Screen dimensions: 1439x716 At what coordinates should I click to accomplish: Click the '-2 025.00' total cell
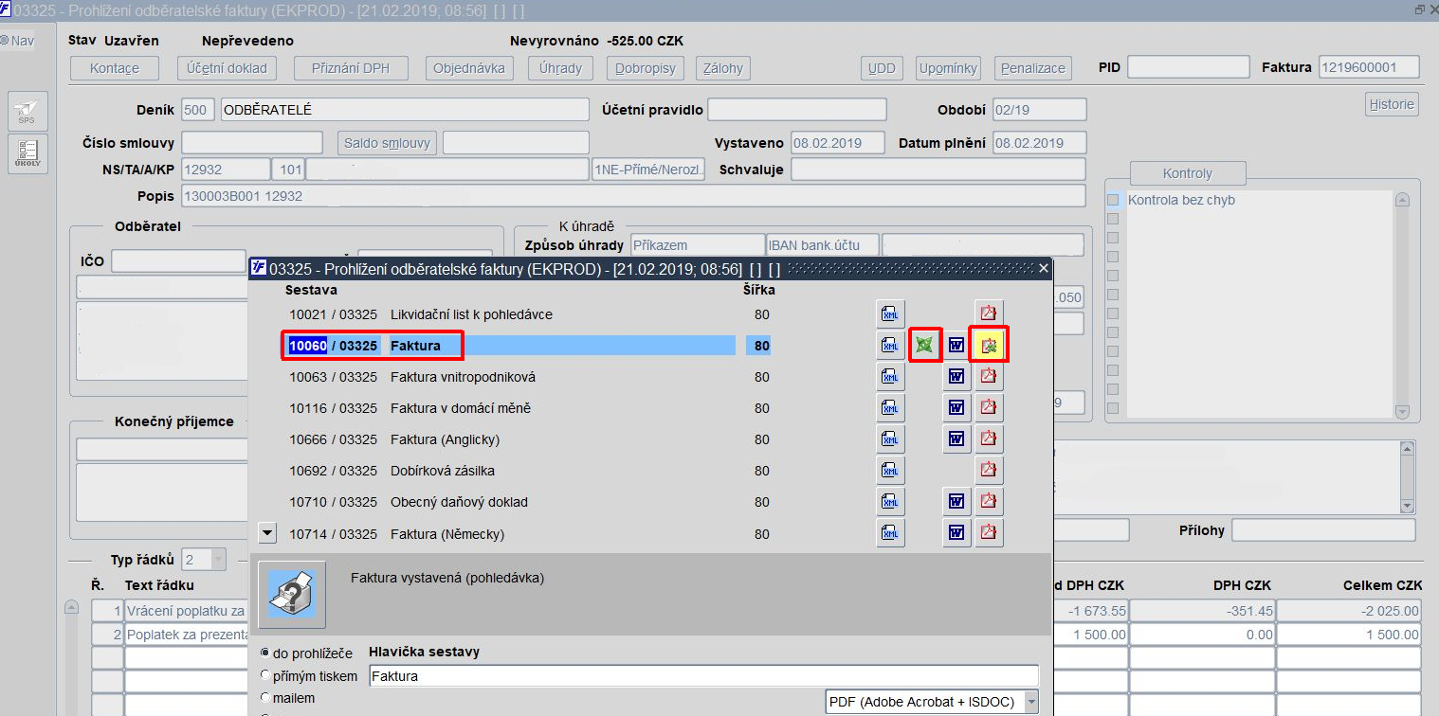tap(1349, 611)
